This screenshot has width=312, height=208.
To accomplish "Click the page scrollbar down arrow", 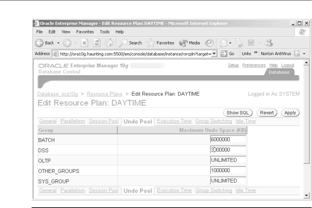I will click(x=306, y=196).
